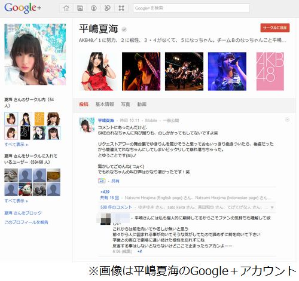This screenshot has height=281, width=299.
Task: Switch to the 動画 tab
Action: (x=142, y=104)
